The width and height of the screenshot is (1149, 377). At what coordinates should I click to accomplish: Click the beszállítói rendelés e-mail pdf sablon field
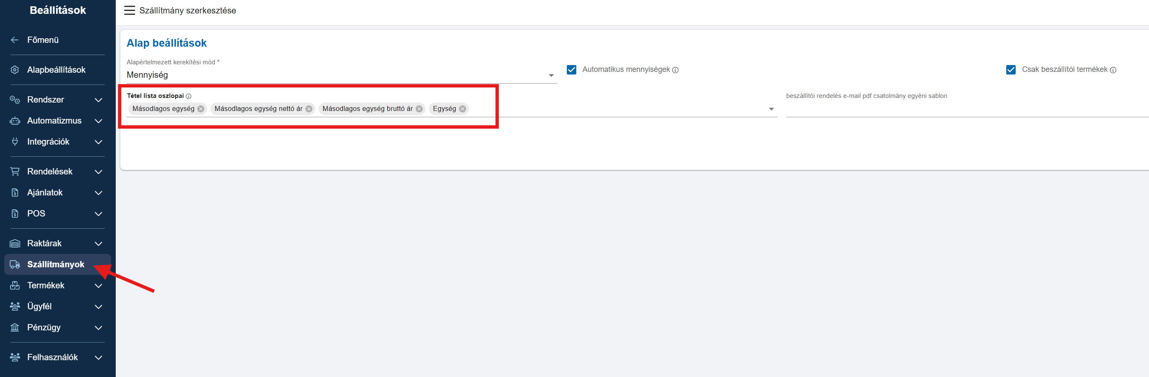[967, 109]
